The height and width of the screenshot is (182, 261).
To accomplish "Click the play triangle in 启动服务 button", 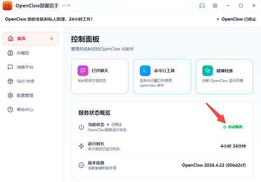I will pyautogui.click(x=225, y=127).
